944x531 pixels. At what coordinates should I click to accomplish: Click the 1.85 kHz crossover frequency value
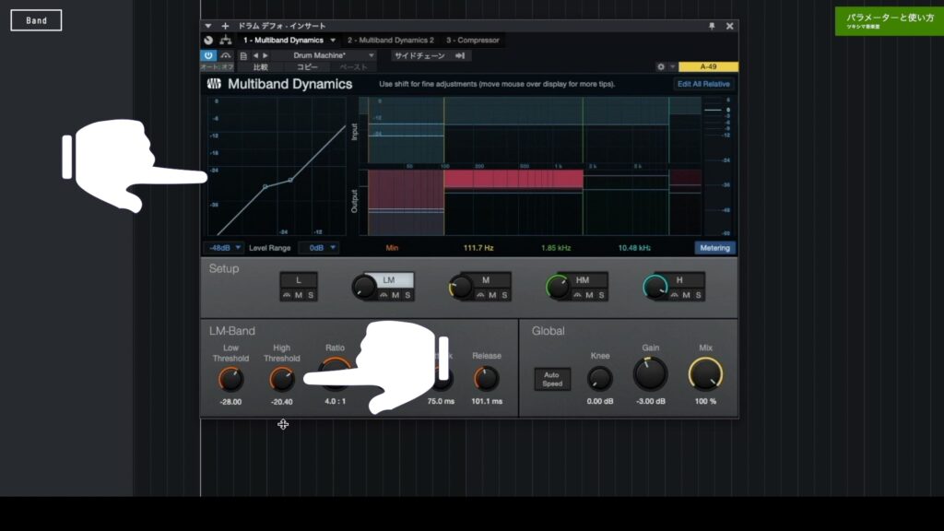point(556,247)
